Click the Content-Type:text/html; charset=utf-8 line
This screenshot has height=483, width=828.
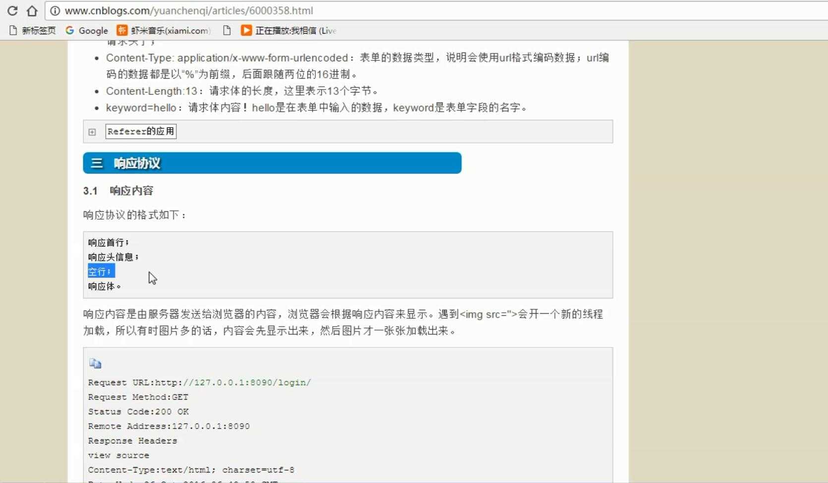pyautogui.click(x=191, y=470)
